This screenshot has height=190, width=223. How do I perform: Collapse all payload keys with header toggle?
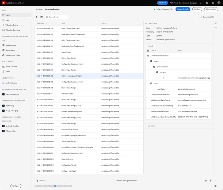pyautogui.click(x=148, y=50)
